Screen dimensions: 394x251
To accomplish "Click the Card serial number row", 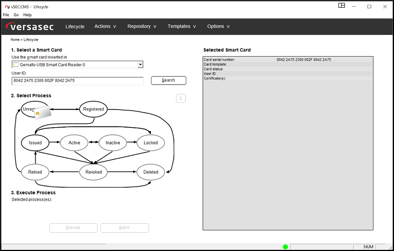I will pyautogui.click(x=287, y=59).
